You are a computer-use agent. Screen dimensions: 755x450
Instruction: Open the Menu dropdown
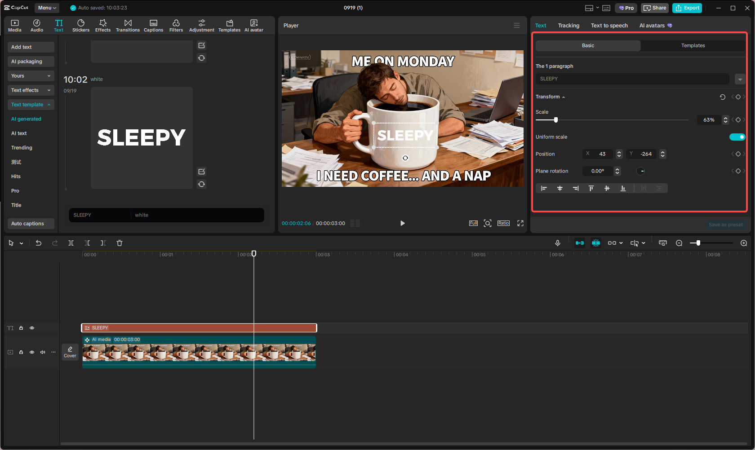(47, 8)
